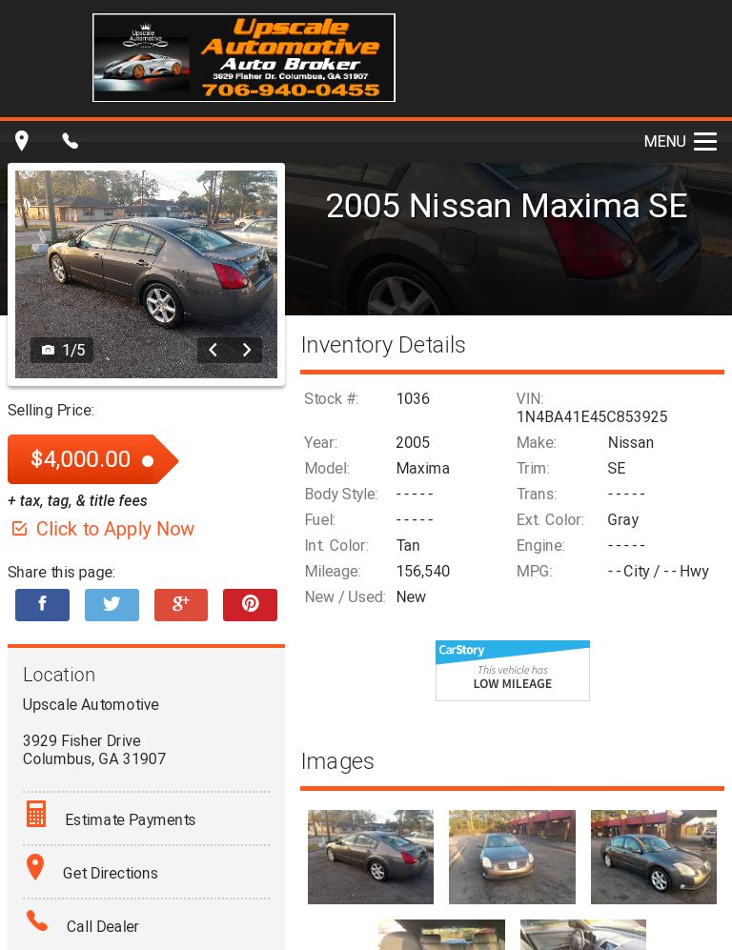Open second thumbnail showing car front
Screen dimensions: 732x950
[x=512, y=857]
